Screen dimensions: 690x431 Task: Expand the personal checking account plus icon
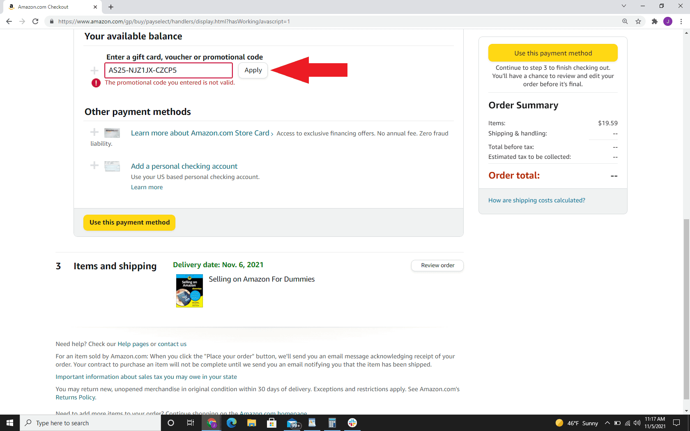coord(94,165)
